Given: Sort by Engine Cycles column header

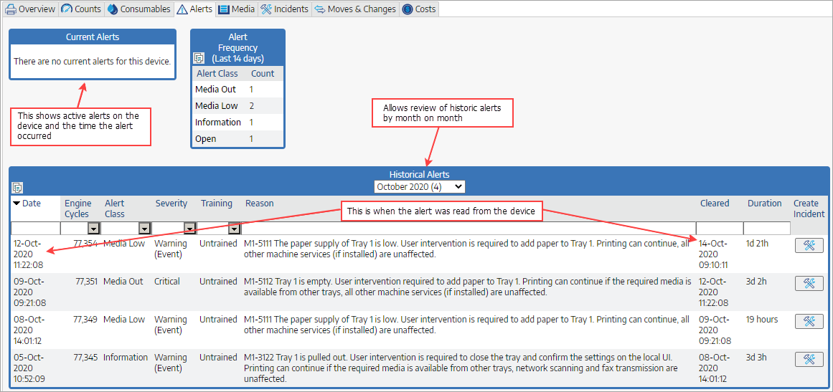Looking at the screenshot, I should pos(78,209).
